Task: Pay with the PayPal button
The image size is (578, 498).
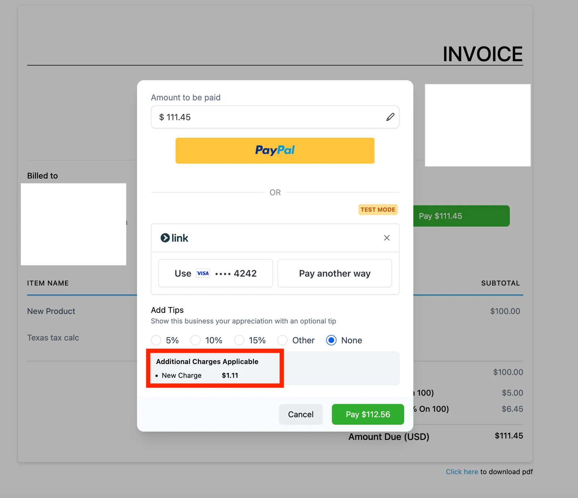Action: [275, 150]
